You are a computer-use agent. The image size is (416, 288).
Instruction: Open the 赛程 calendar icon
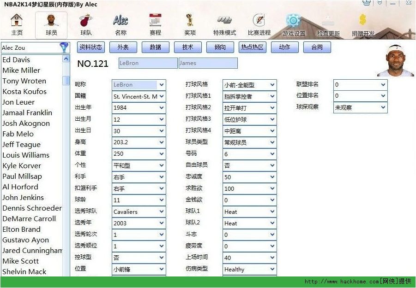[x=155, y=25]
